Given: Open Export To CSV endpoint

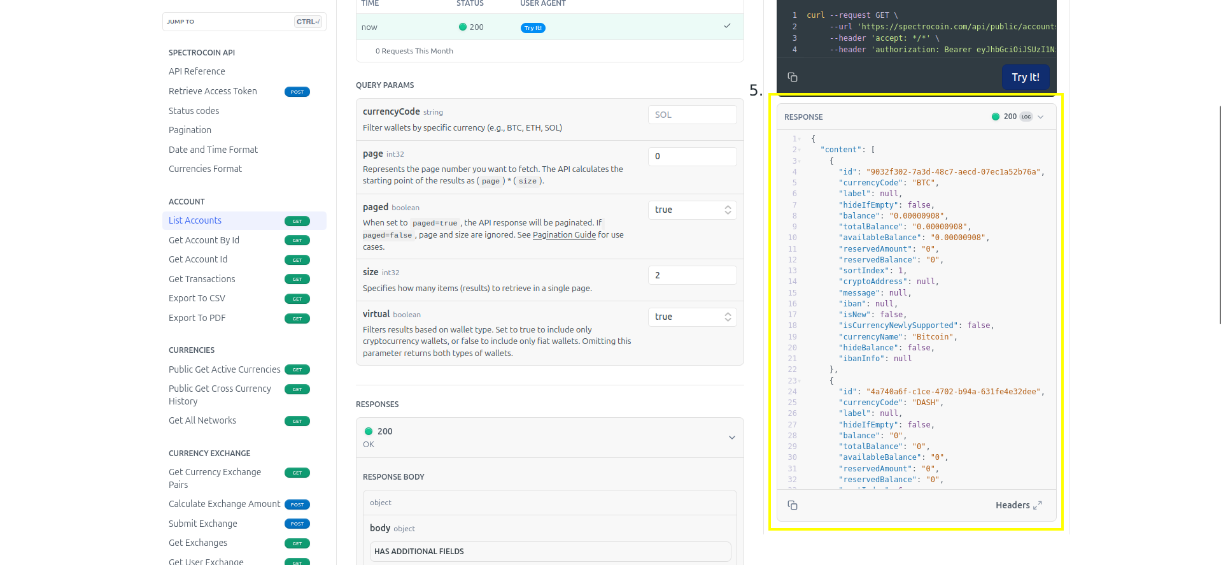Looking at the screenshot, I should [x=197, y=298].
